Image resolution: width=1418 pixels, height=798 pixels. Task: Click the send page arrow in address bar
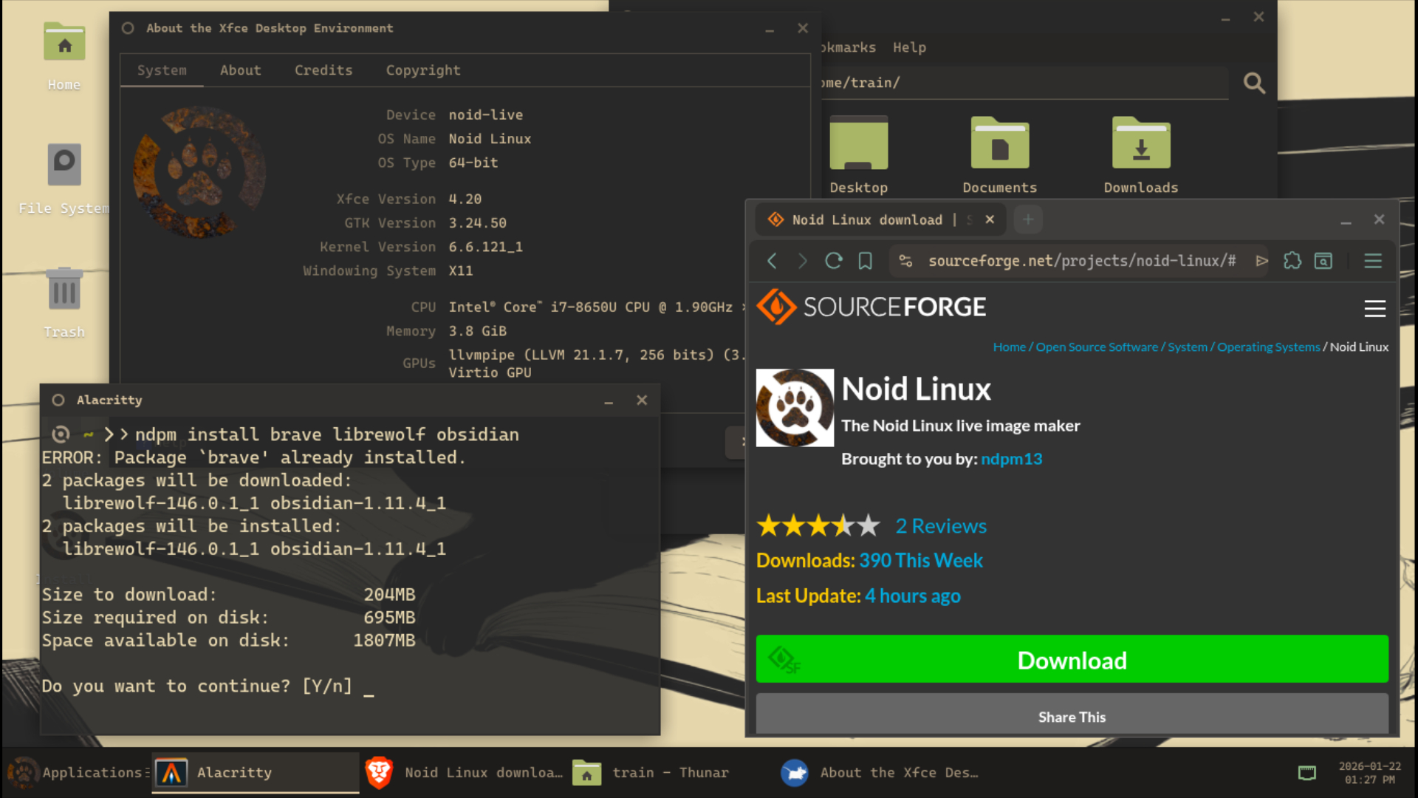1262,261
